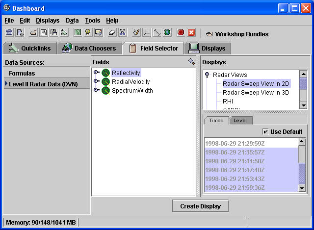Open the Workshop Bundles link
314x230 pixels.
point(237,34)
